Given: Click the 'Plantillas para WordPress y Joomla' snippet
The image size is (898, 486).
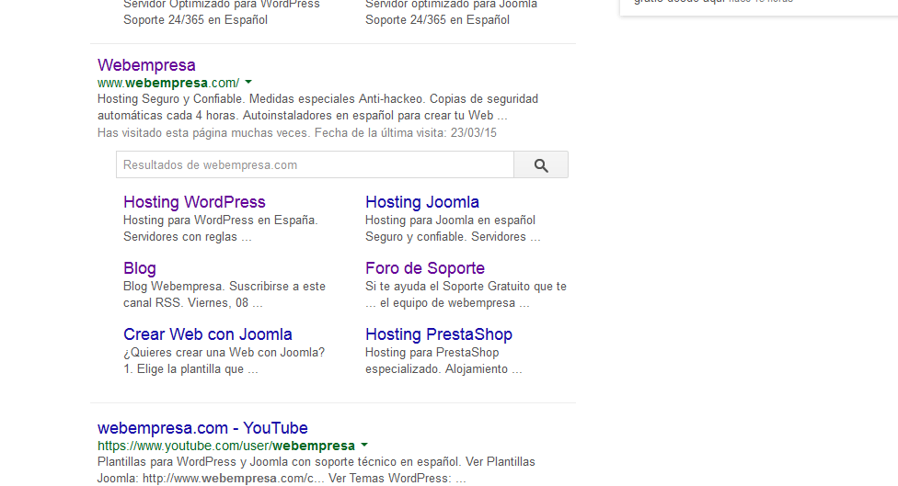Looking at the screenshot, I should 317,470.
